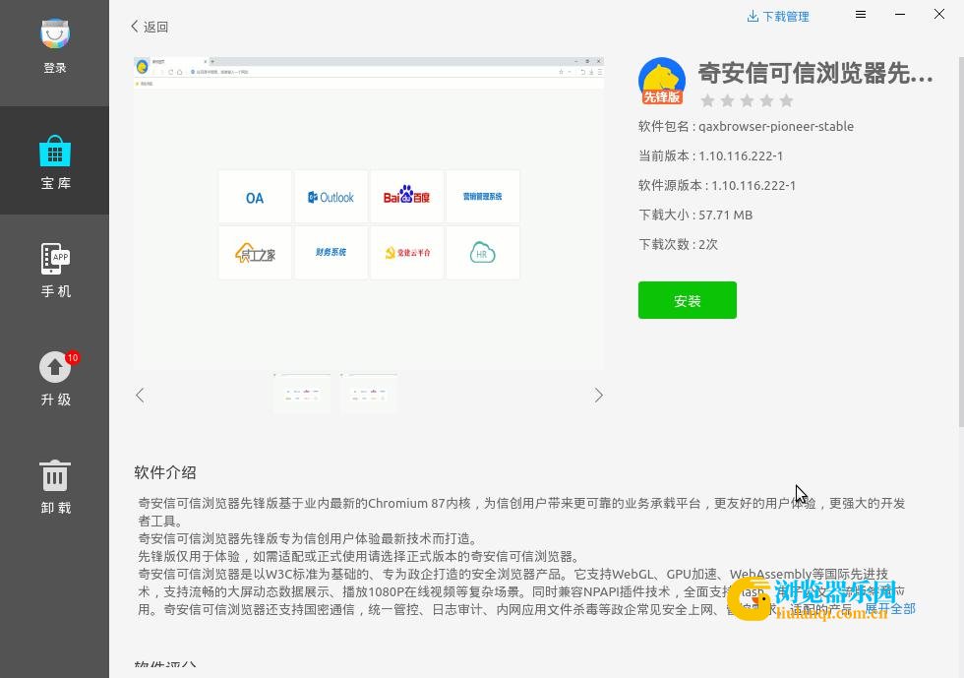Screen dimensions: 964x678
Task: Click the package name qaxbrowser-pioneer-stable
Action: (776, 126)
